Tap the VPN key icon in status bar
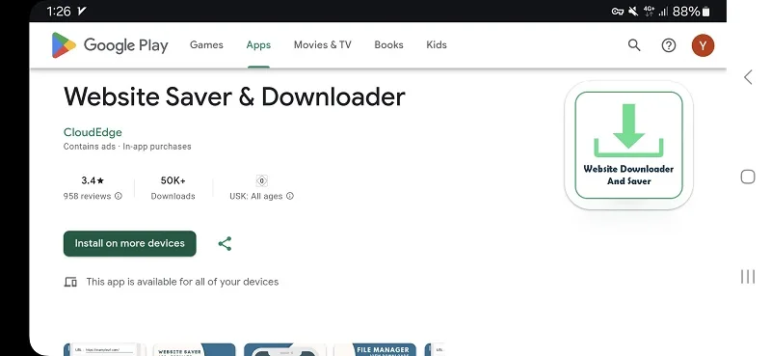Viewport: 771px width, 356px height. click(618, 12)
